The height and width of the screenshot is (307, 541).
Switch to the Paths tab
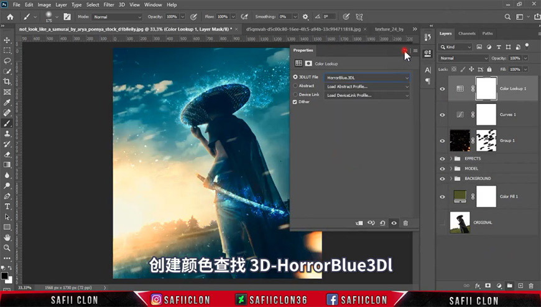pos(488,34)
